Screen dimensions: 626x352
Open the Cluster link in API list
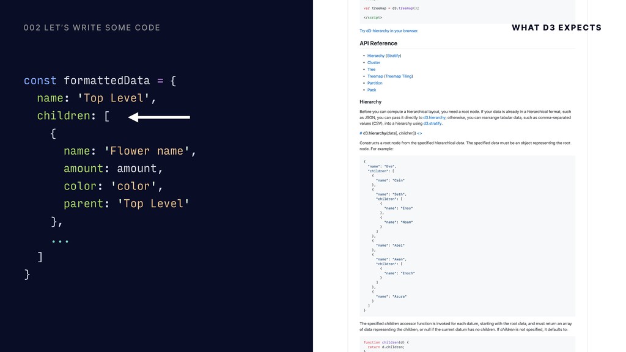374,63
